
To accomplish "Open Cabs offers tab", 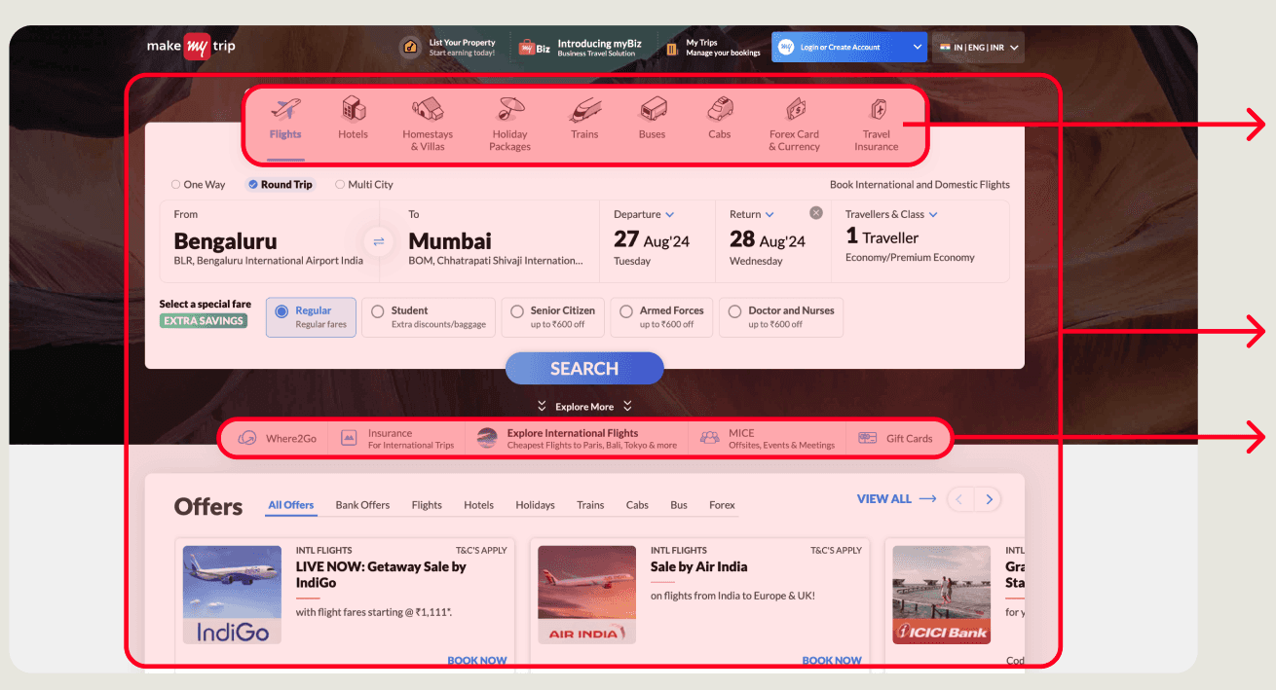I will tap(637, 505).
